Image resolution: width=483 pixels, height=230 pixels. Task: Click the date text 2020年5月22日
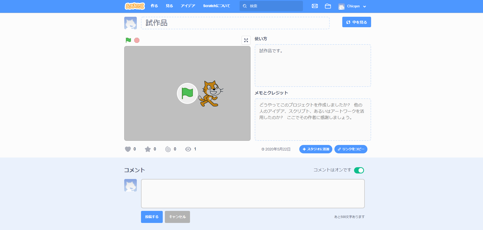(278, 149)
